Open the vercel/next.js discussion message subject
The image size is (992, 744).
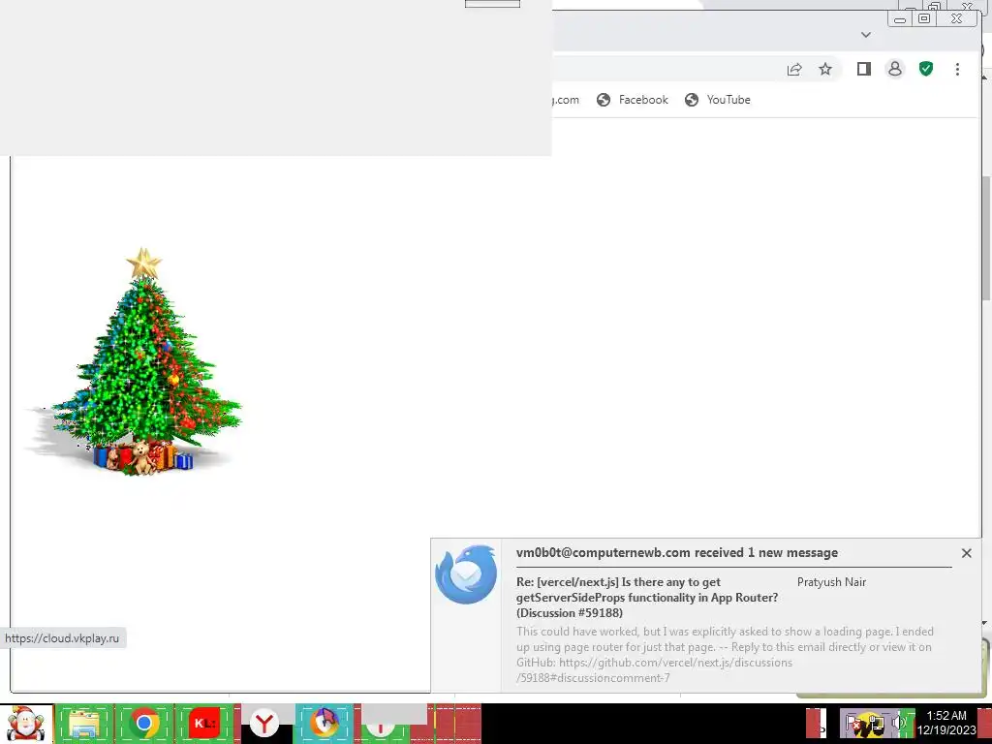[x=647, y=597]
